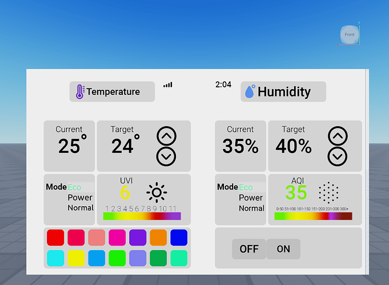Switch the humidifier ON

[283, 249]
